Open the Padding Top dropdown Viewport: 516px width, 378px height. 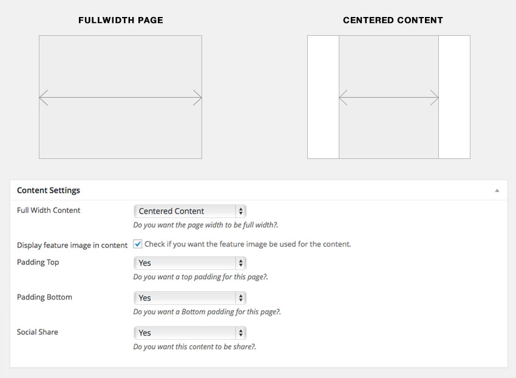189,263
